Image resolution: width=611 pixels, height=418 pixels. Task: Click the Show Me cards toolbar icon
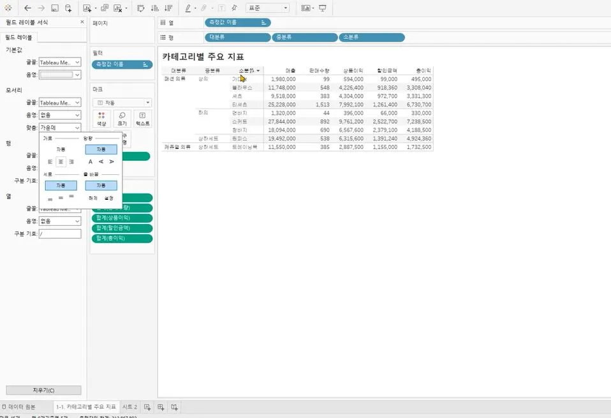(x=306, y=8)
